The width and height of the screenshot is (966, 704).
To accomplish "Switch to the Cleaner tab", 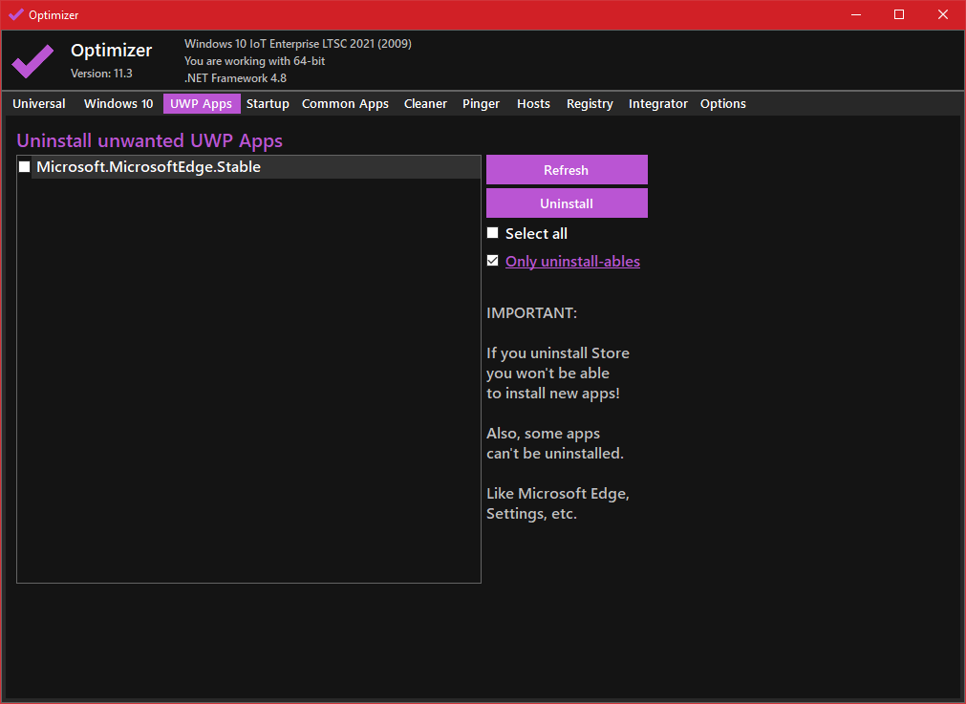I will point(425,104).
